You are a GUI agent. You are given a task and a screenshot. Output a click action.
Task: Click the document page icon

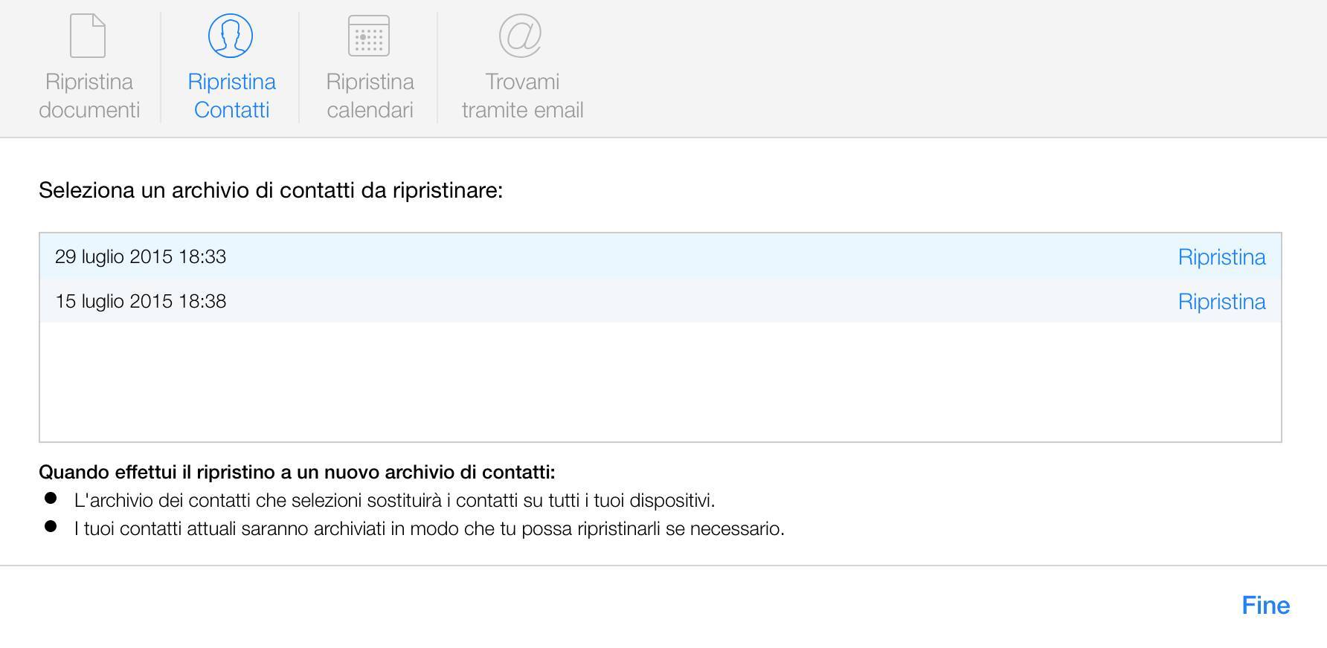(88, 36)
